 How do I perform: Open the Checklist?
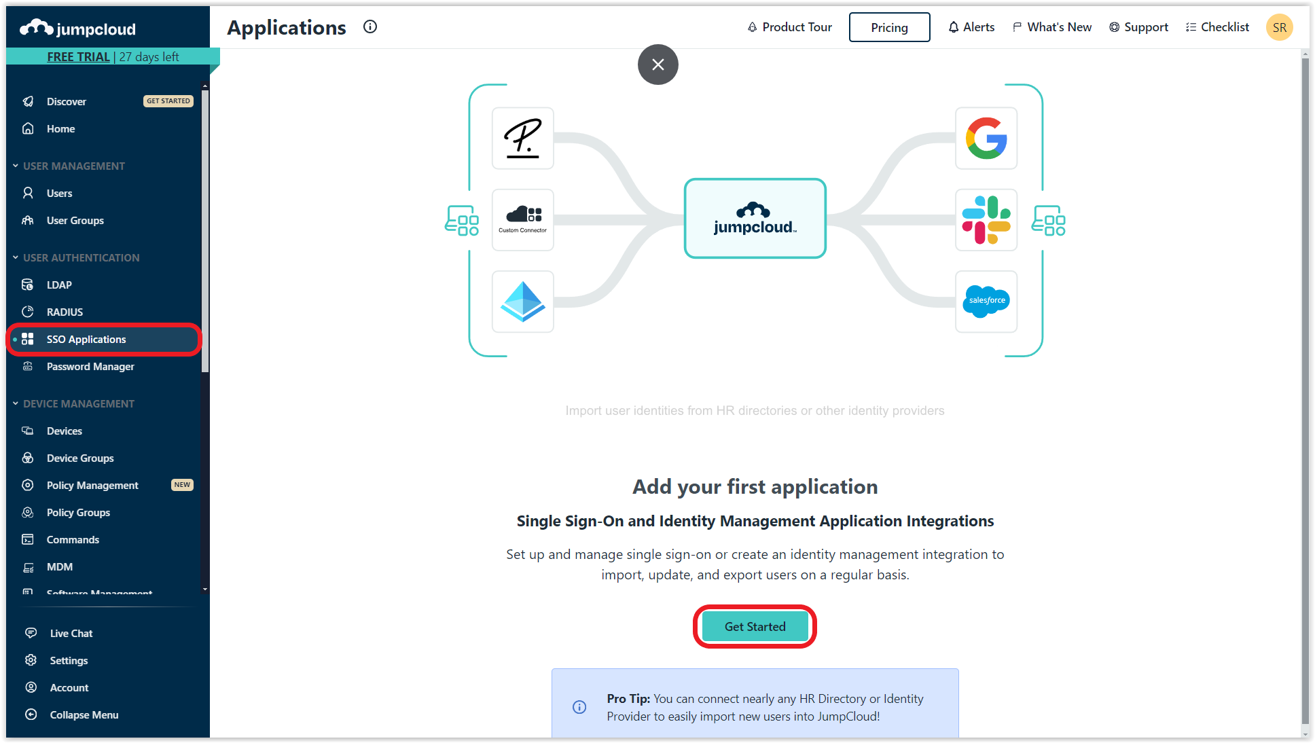click(1217, 27)
